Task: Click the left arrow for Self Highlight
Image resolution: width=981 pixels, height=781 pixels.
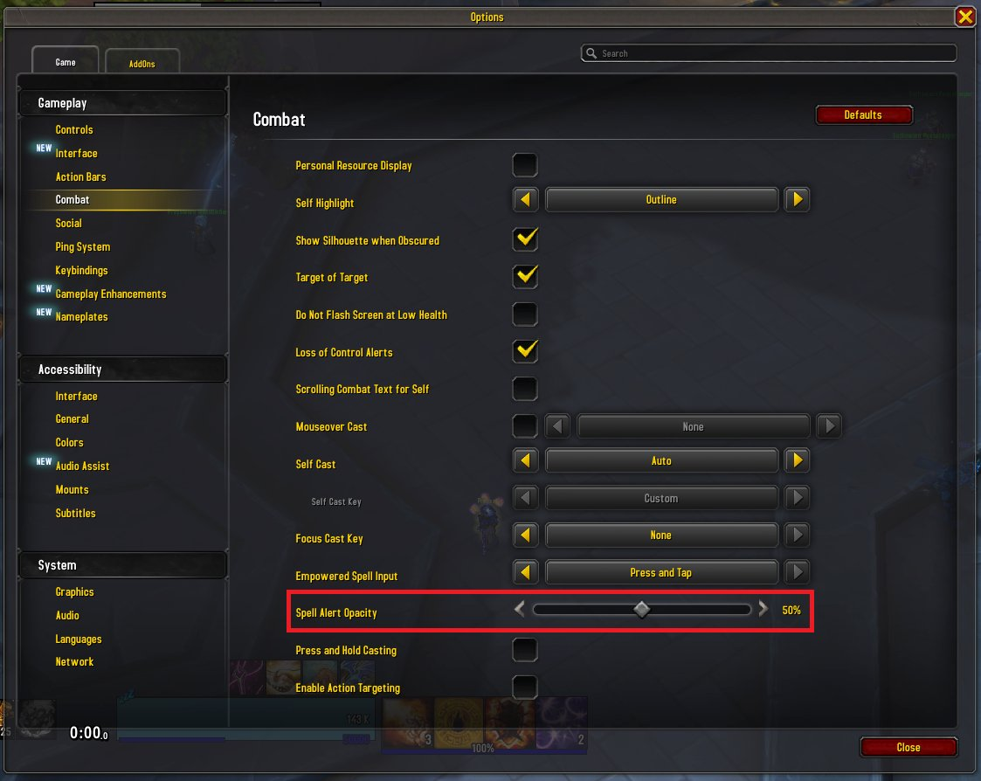Action: (525, 200)
